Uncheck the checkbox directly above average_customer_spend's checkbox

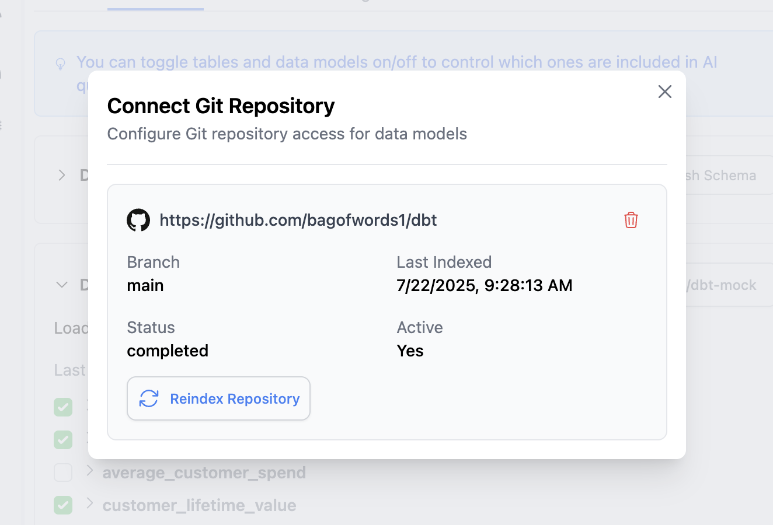point(63,439)
